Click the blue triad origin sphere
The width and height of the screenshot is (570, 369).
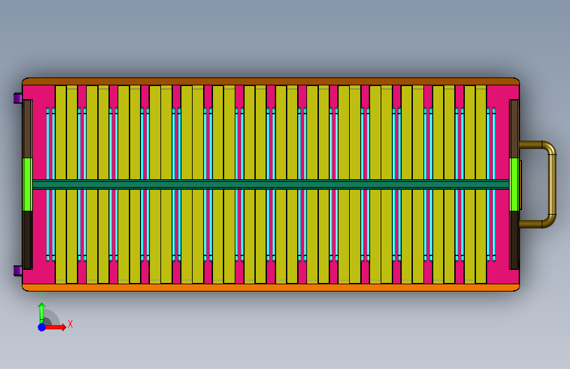click(42, 327)
